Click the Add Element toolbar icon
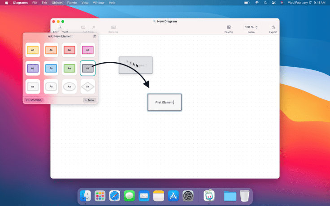This screenshot has width=330, height=206. point(60,27)
